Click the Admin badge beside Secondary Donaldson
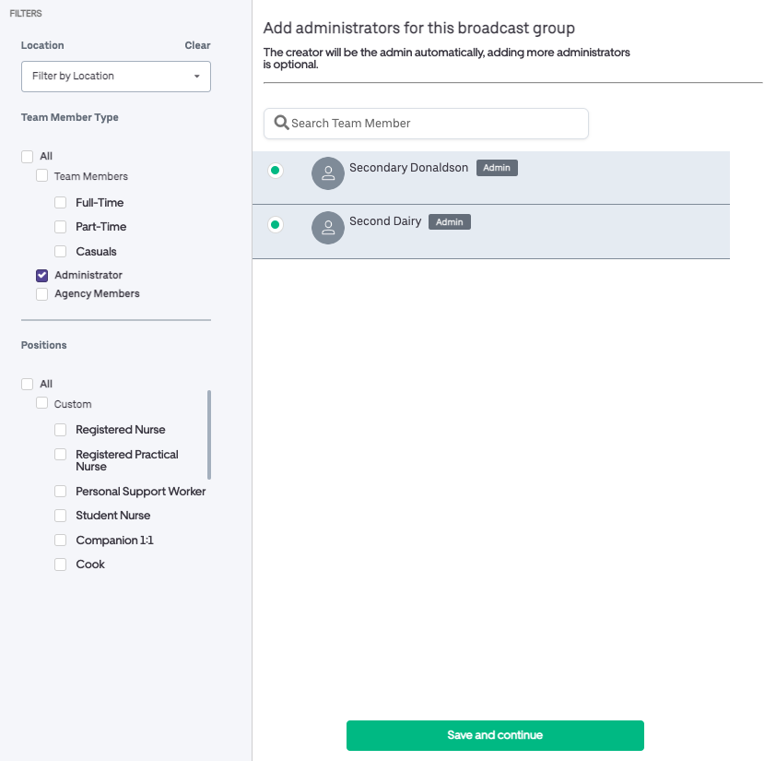This screenshot has height=761, width=776. coord(497,168)
